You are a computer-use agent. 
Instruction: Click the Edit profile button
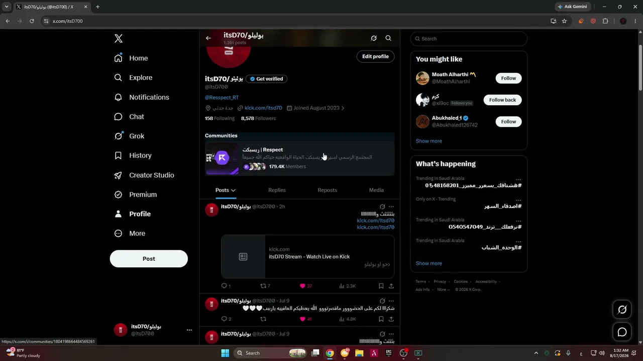tap(376, 57)
